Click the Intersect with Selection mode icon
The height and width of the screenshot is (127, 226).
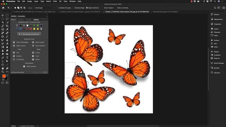[24, 8]
